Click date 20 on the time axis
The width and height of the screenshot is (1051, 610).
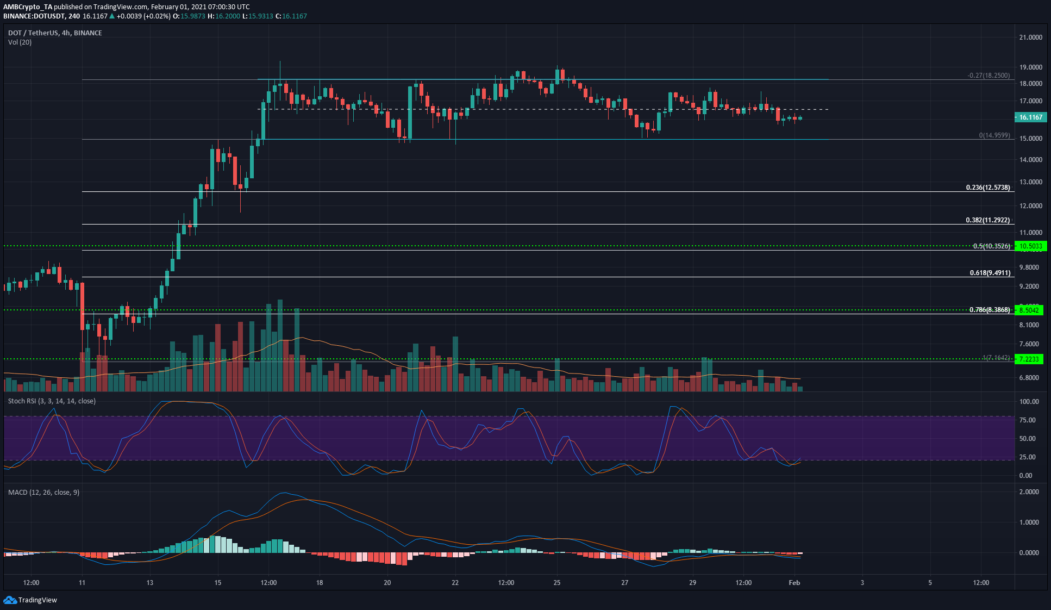pos(387,583)
